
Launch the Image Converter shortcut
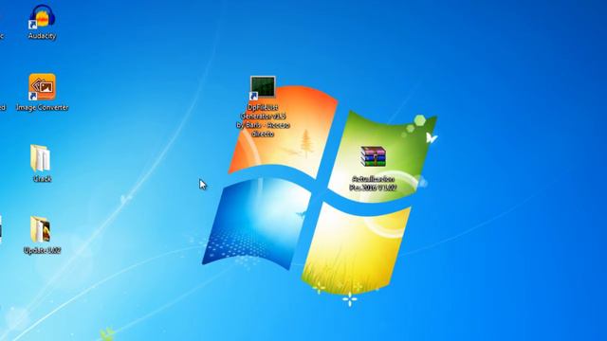click(x=42, y=87)
